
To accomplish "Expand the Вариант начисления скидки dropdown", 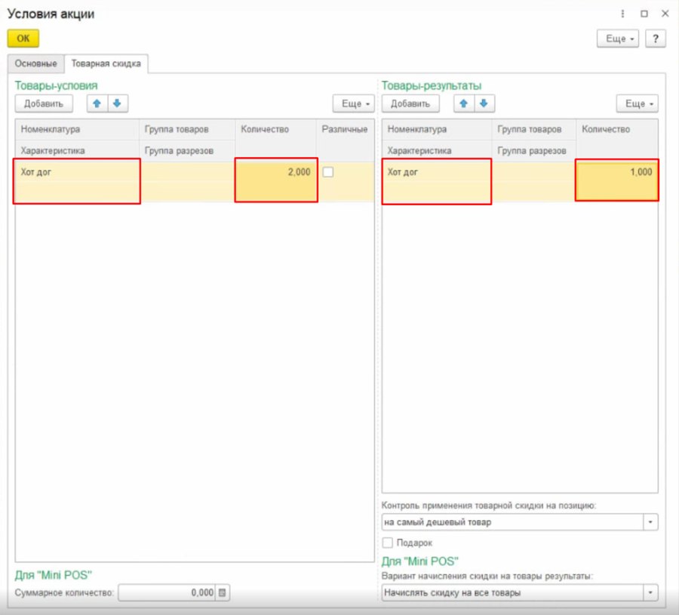I will [x=650, y=592].
